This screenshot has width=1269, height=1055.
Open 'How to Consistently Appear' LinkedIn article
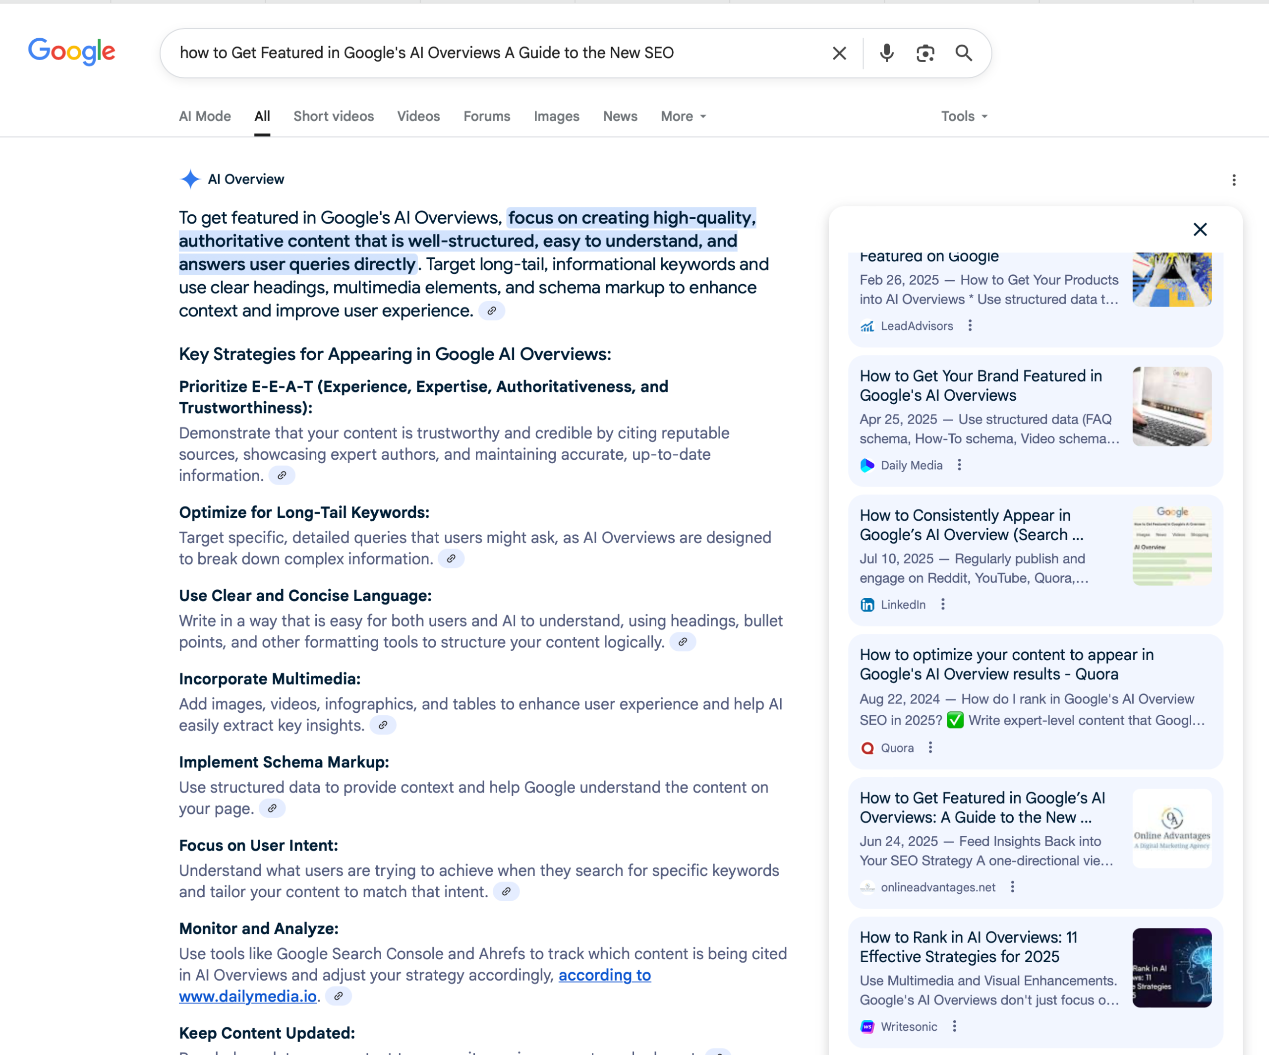972,525
